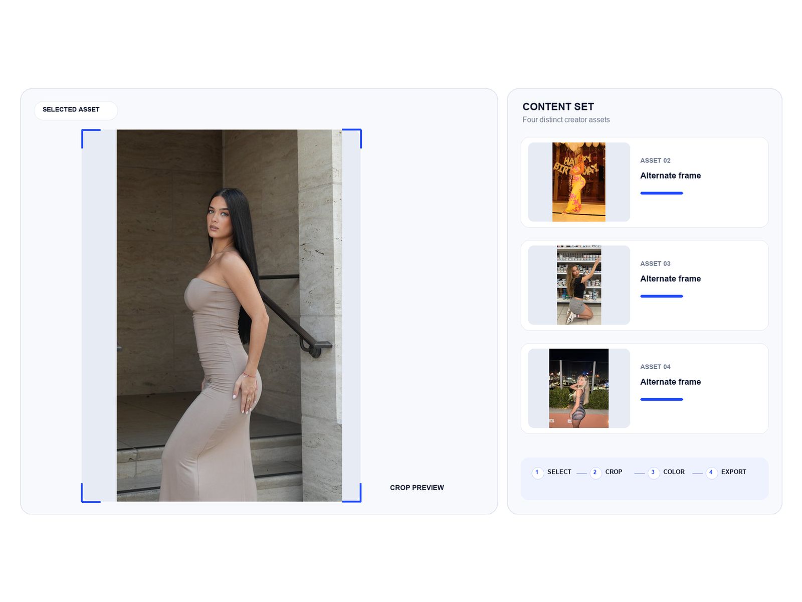Open the Asset 02 birthday thumbnail
The image size is (802, 602).
coord(579,182)
